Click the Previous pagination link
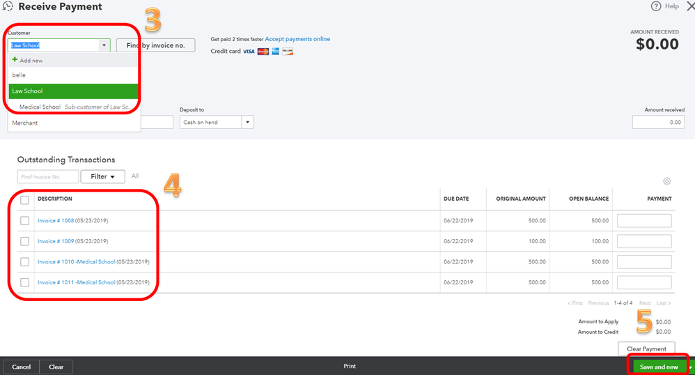This screenshot has height=375, width=695. tap(598, 303)
